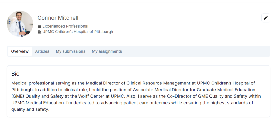Click the pencil edit profile icon
The width and height of the screenshot is (276, 129).
tap(266, 18)
